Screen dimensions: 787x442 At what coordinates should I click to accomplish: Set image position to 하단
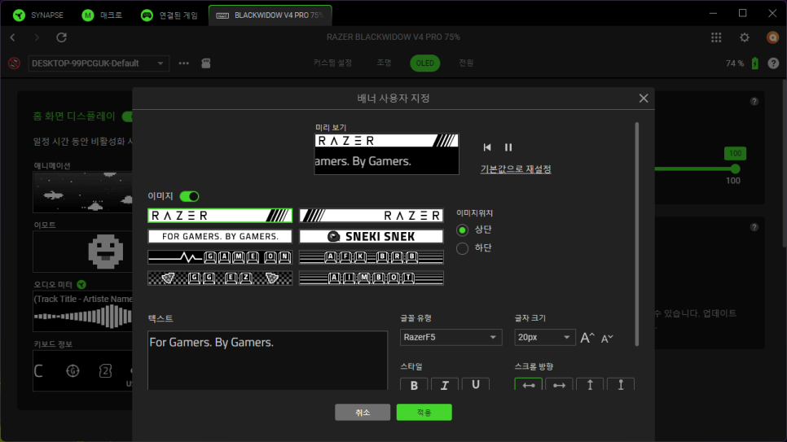tap(462, 248)
